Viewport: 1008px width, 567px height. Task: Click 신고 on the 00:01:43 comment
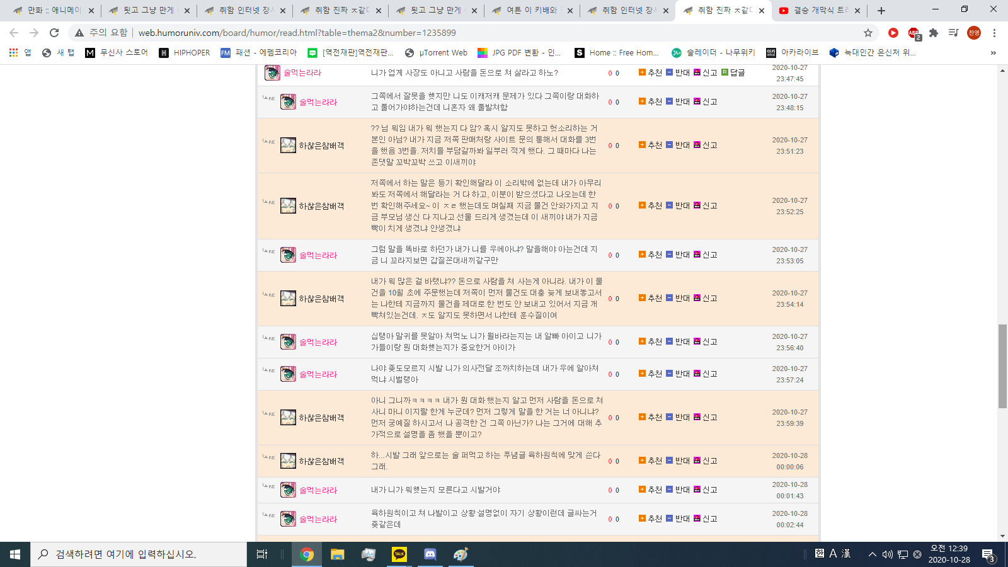(706, 490)
